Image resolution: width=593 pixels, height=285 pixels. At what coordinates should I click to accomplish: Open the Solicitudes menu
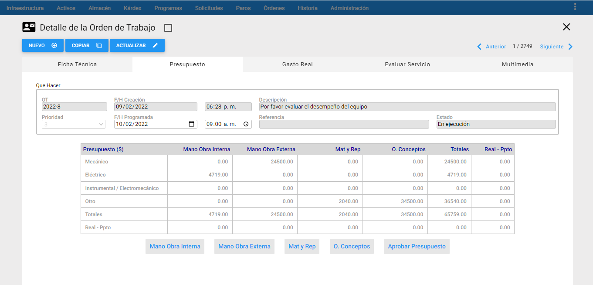tap(209, 8)
